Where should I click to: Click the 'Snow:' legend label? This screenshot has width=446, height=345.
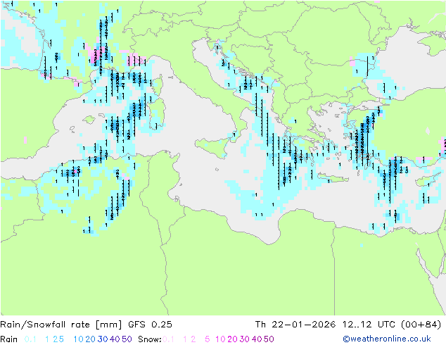(x=150, y=339)
